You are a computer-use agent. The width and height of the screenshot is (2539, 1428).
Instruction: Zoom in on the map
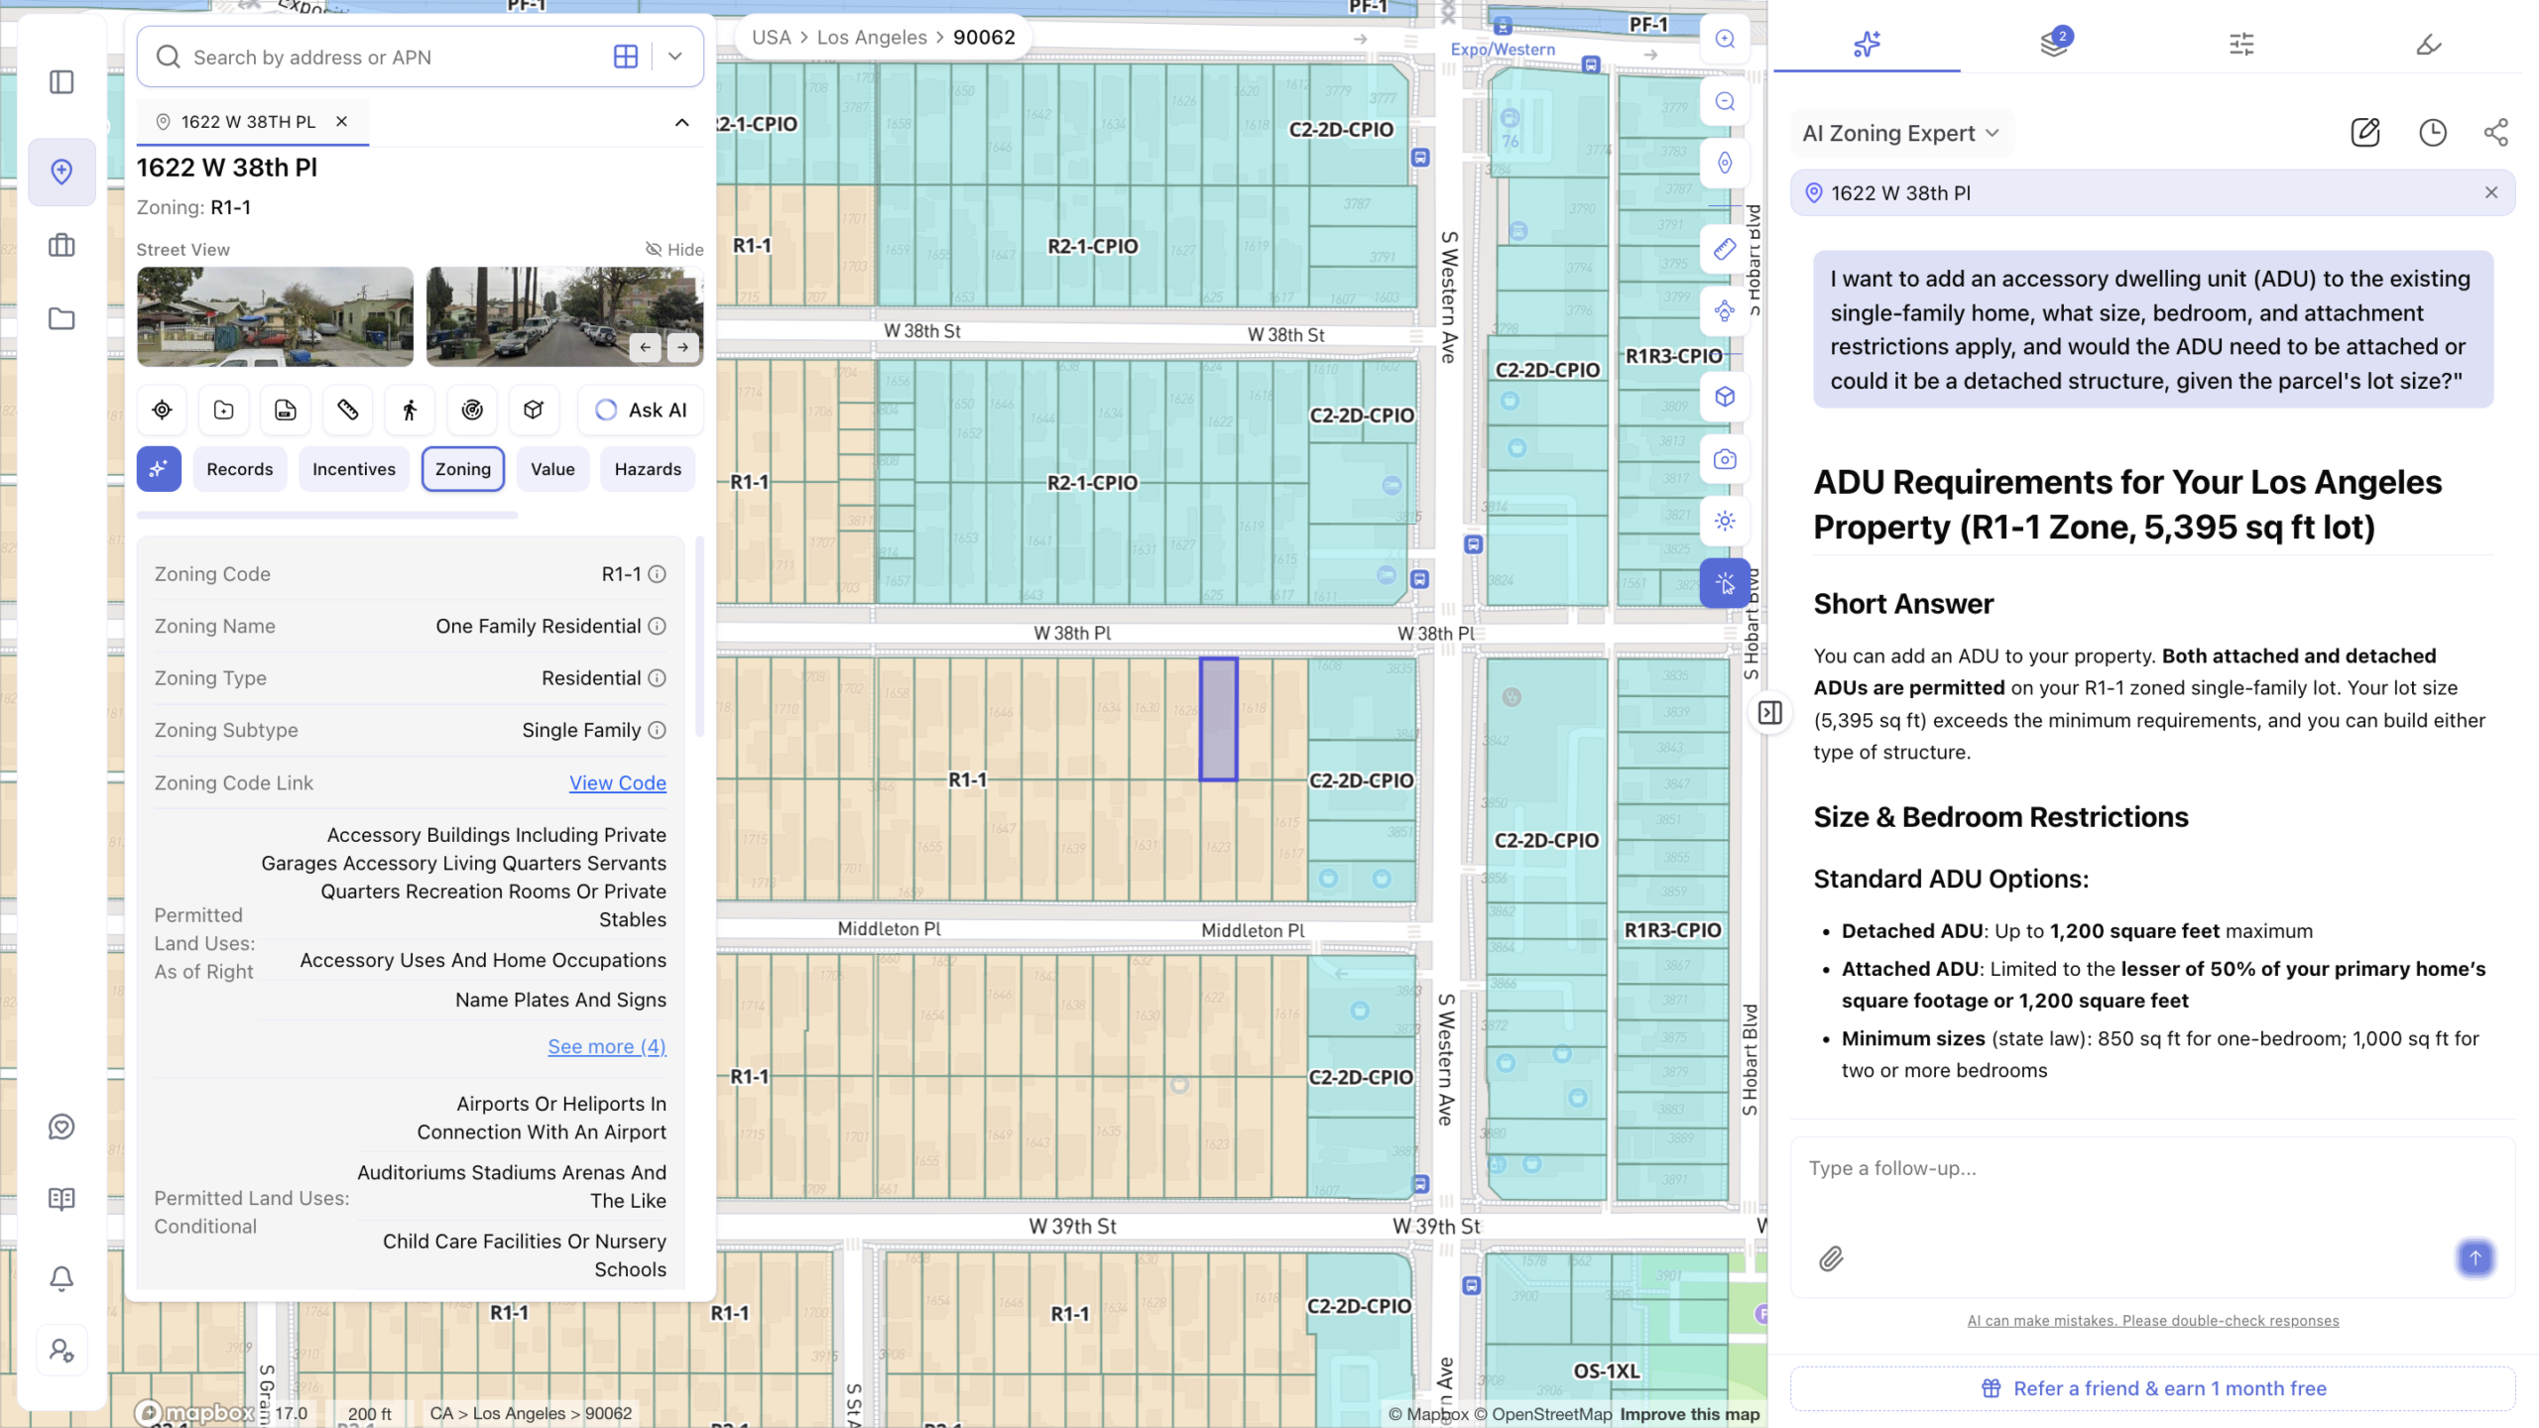tap(1725, 39)
